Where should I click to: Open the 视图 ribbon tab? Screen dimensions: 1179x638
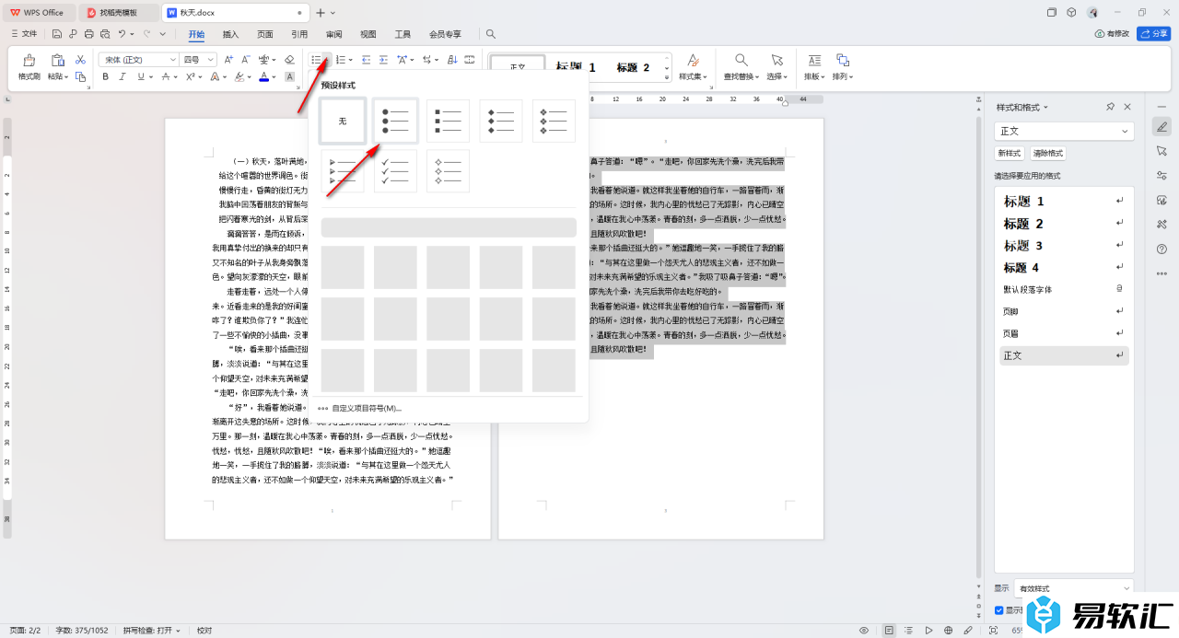click(x=368, y=34)
